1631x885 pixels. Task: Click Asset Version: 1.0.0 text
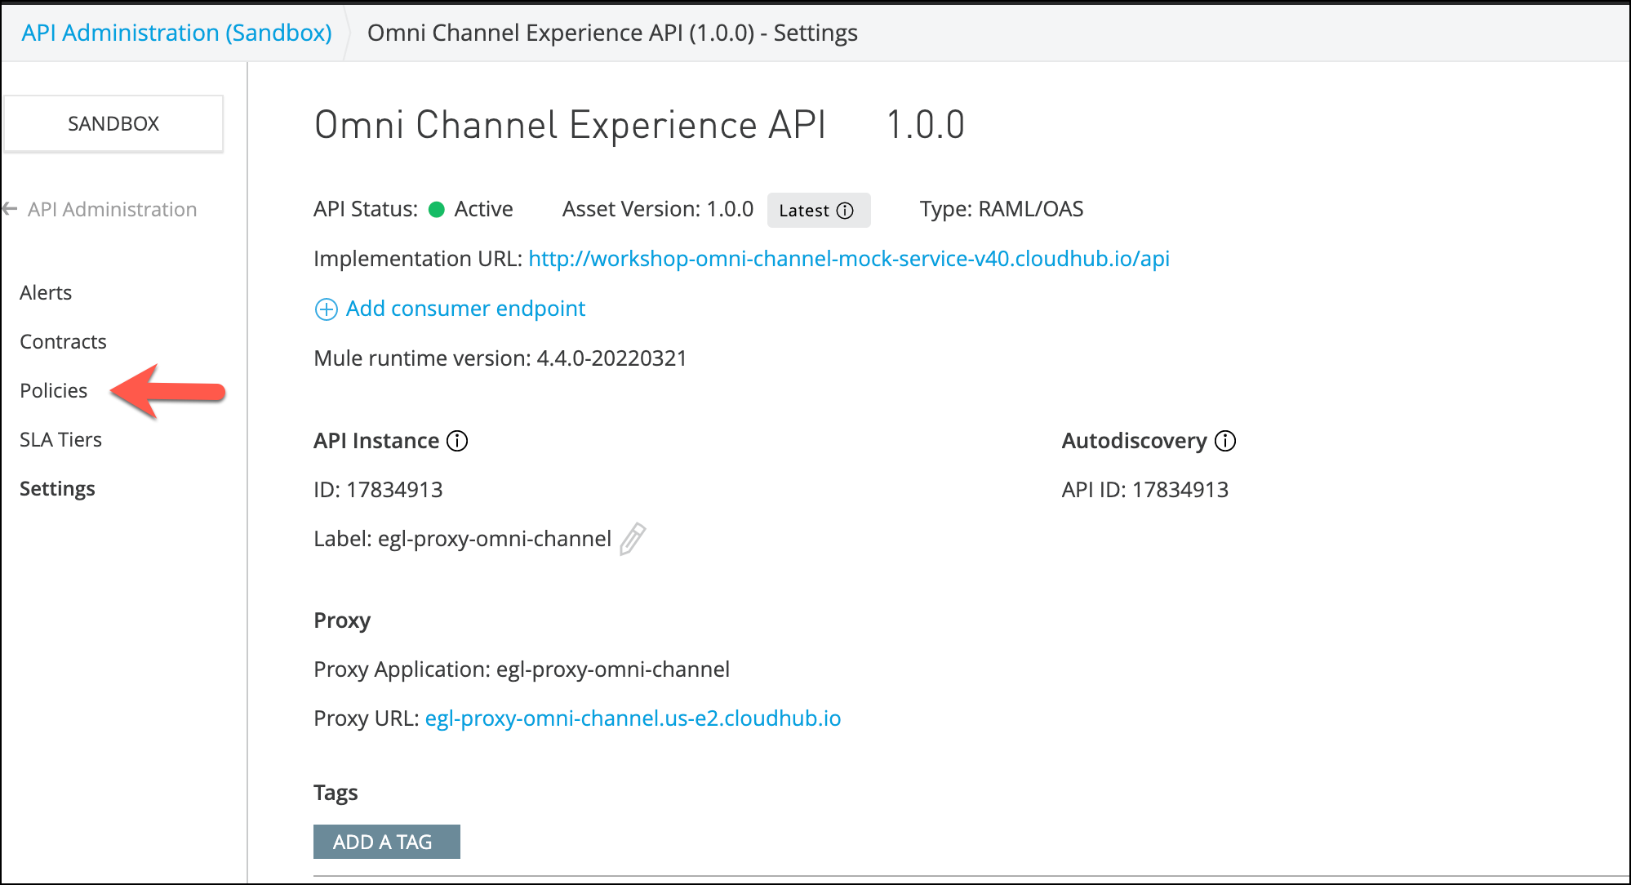pyautogui.click(x=657, y=209)
